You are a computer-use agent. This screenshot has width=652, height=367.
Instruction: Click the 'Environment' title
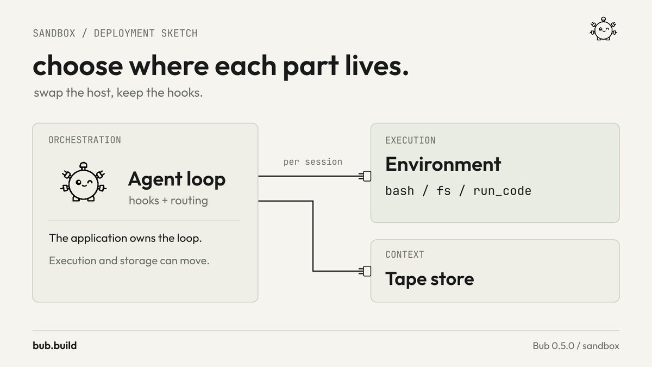click(443, 164)
